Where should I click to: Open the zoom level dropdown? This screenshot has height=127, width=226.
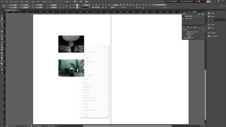pos(70,1)
